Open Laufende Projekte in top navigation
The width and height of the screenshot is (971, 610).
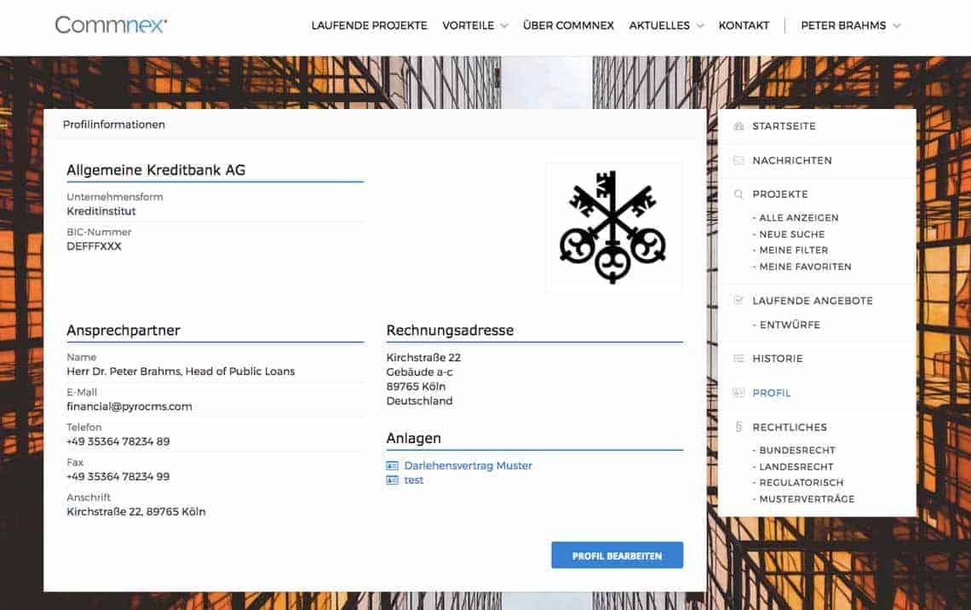[x=369, y=26]
